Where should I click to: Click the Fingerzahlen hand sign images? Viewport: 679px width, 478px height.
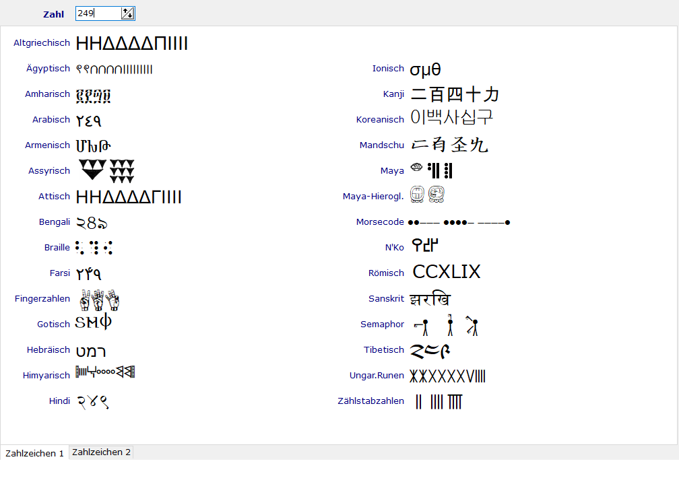[99, 299]
